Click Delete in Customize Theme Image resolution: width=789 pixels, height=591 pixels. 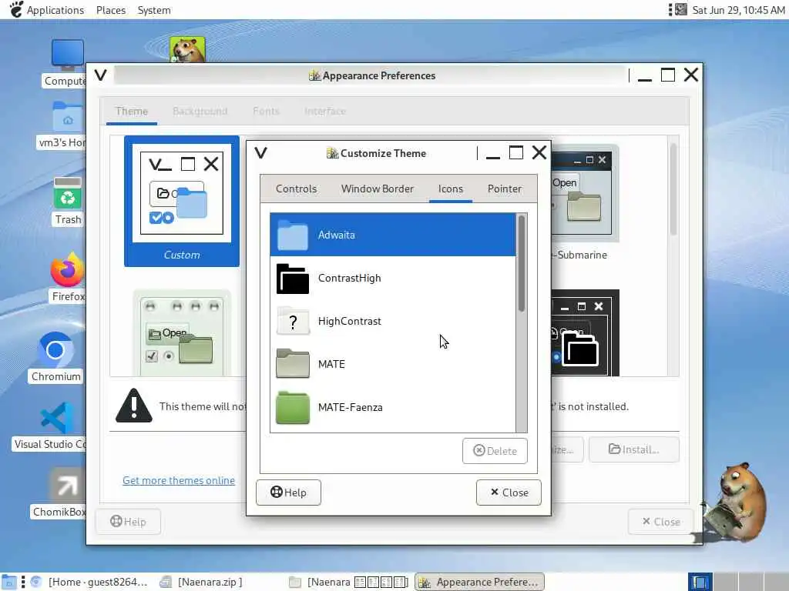495,451
